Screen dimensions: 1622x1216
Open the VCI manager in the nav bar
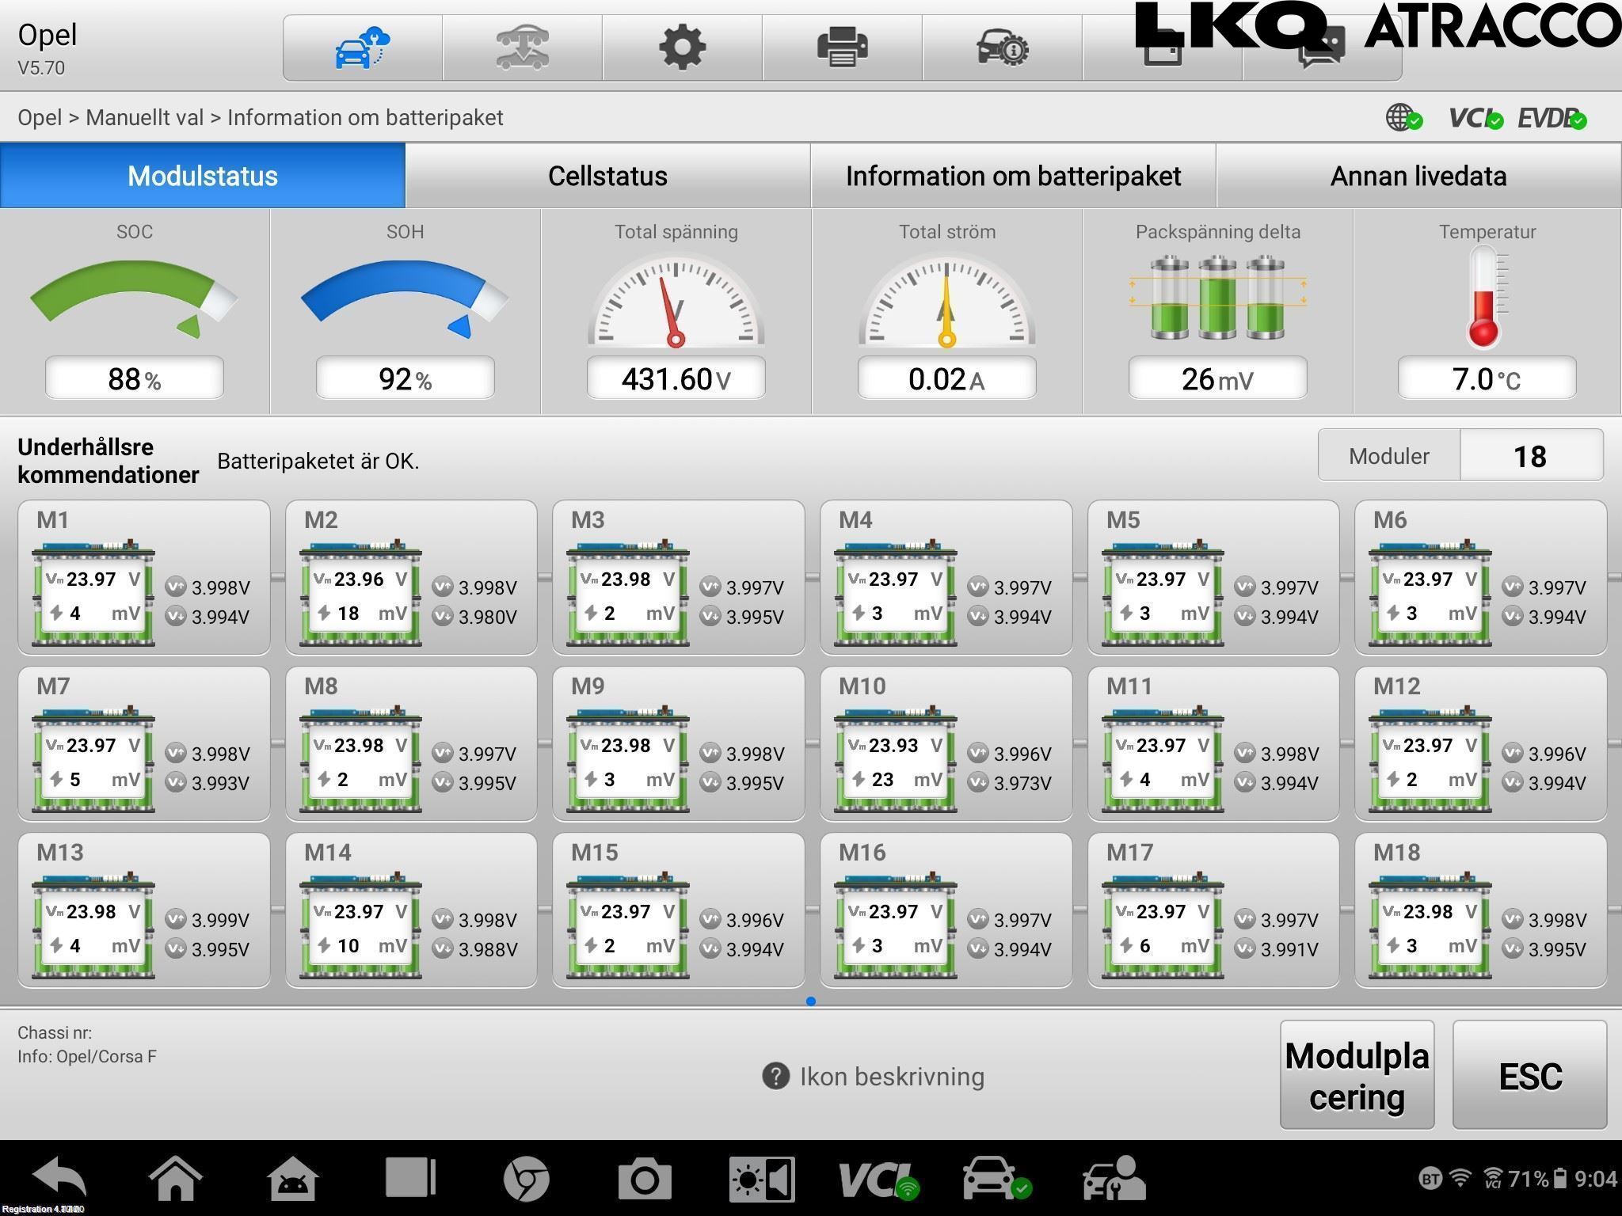pyautogui.click(x=879, y=1180)
